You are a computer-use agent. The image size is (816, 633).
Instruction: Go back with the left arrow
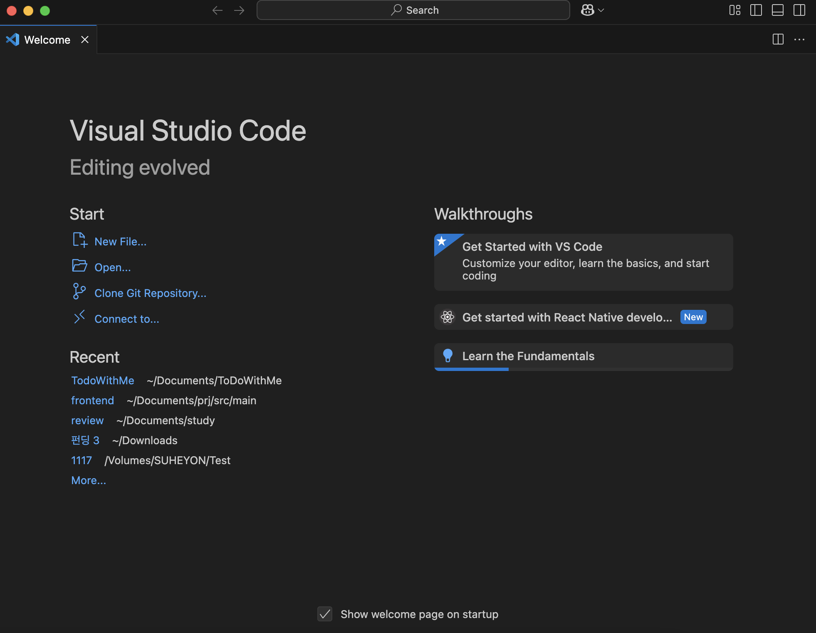(218, 10)
